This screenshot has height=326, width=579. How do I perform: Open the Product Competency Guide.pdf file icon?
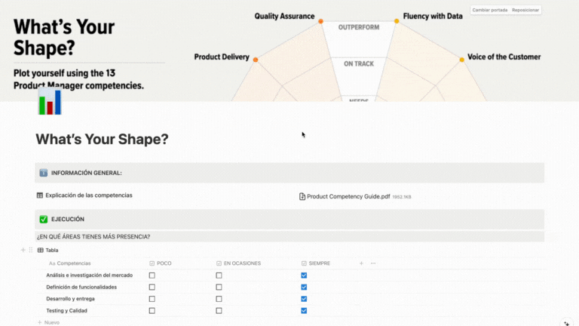pos(302,197)
